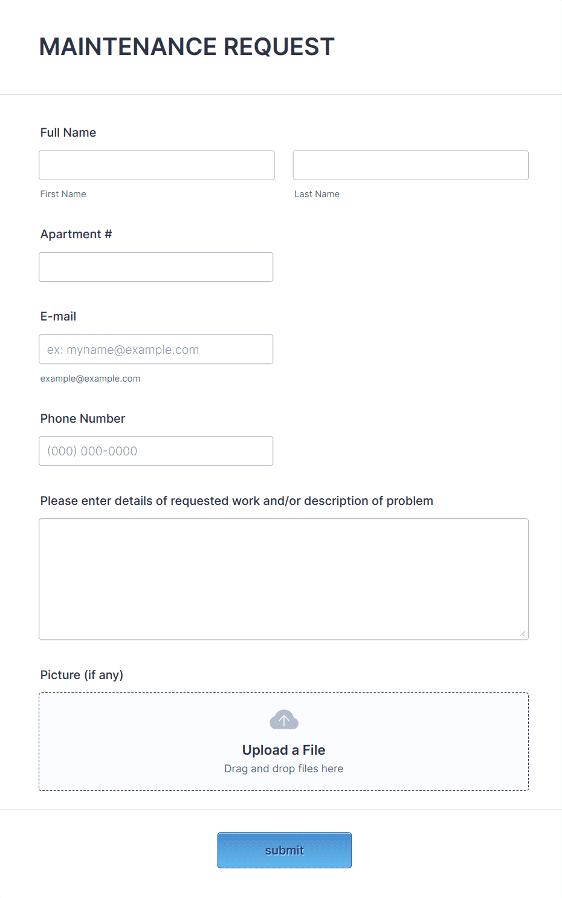Select the Apartment # input field
The height and width of the screenshot is (898, 562).
[x=156, y=267]
